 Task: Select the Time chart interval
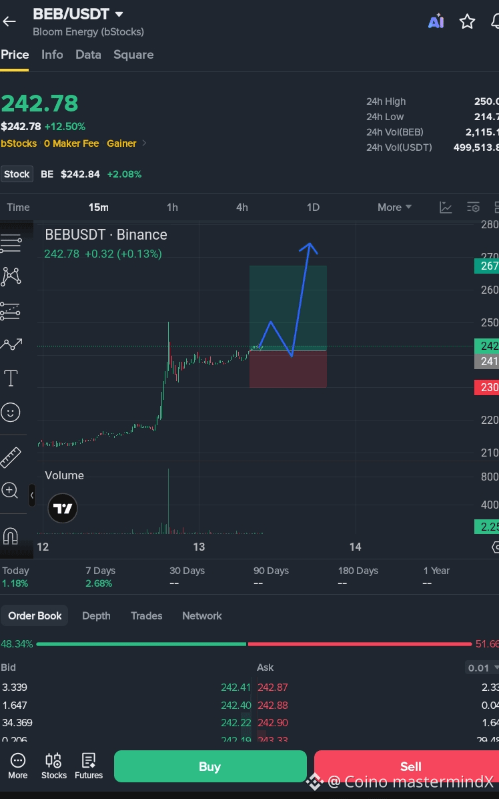(x=18, y=207)
